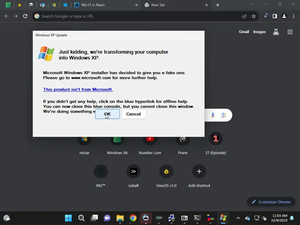Open the Chat taskbar icon
Viewport: 300px width, 225px height.
[x=107, y=218]
